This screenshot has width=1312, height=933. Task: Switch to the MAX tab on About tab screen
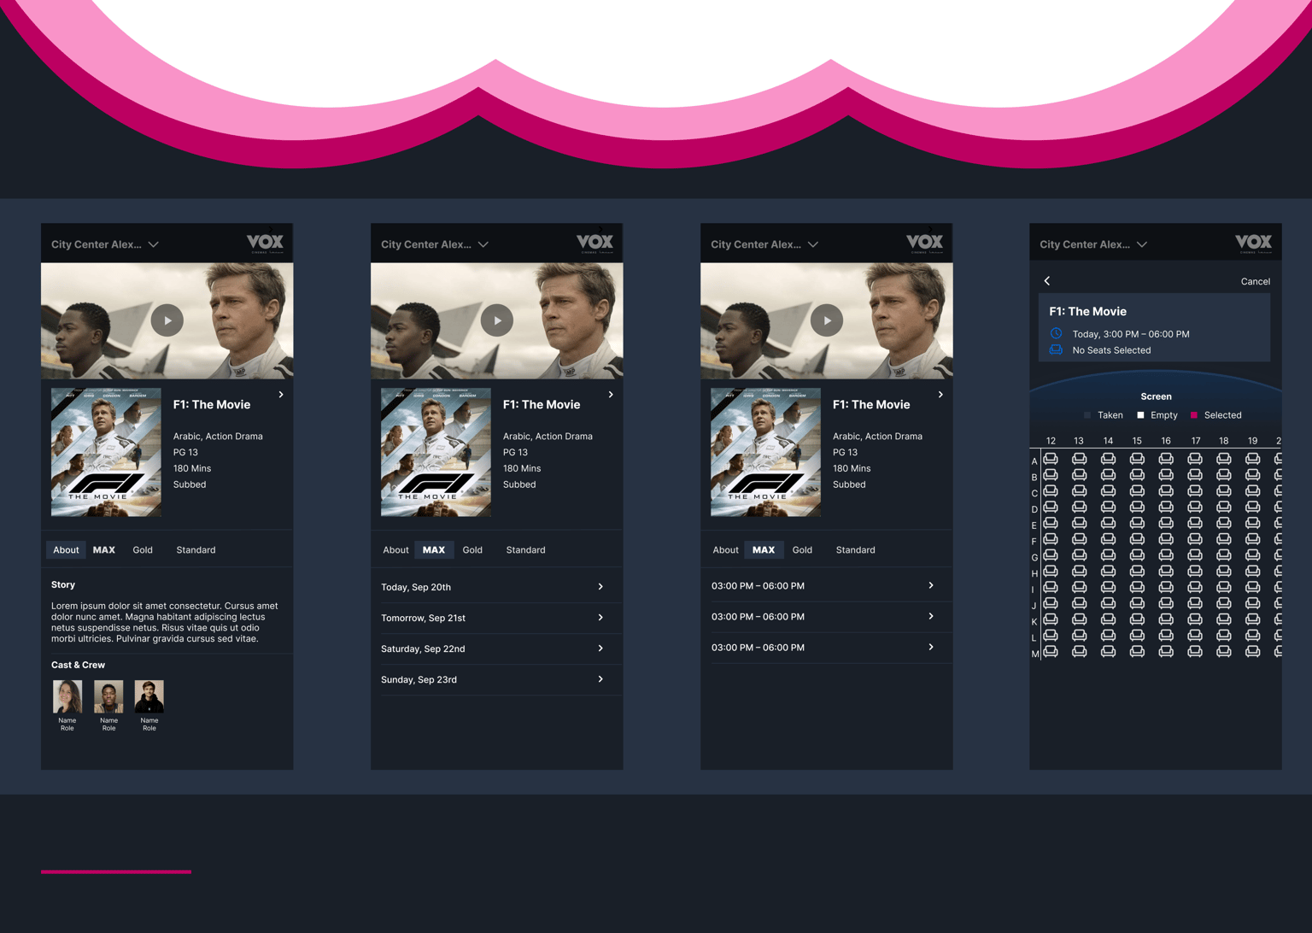[x=104, y=550]
